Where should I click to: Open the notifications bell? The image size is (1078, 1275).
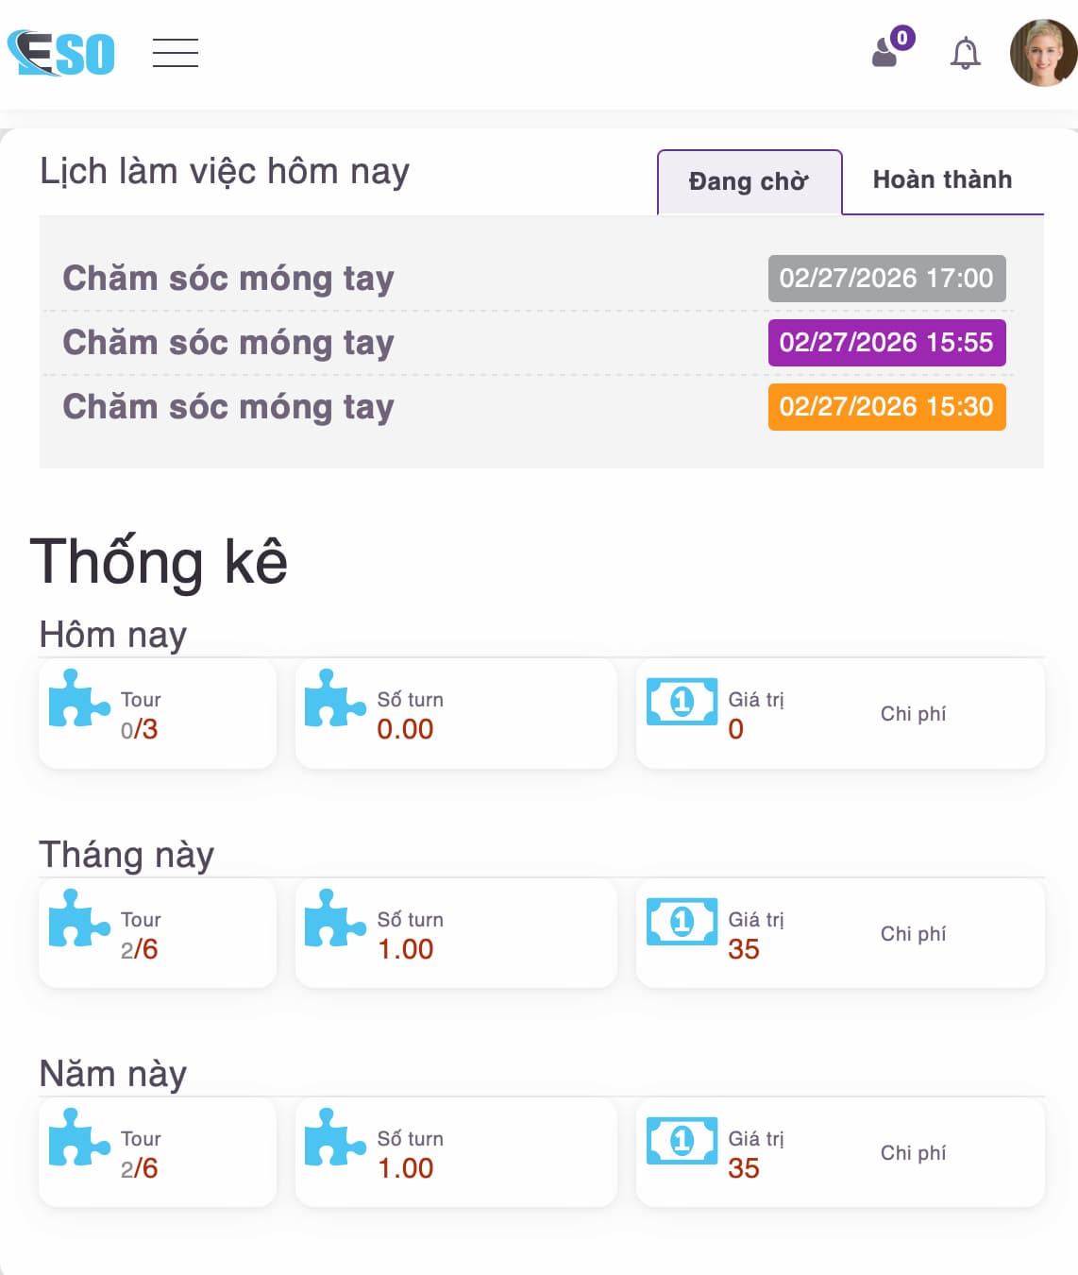(x=965, y=54)
